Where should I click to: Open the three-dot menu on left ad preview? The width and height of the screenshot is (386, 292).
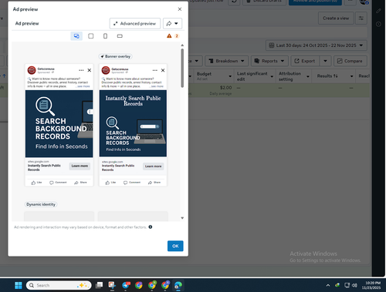pyautogui.click(x=81, y=70)
